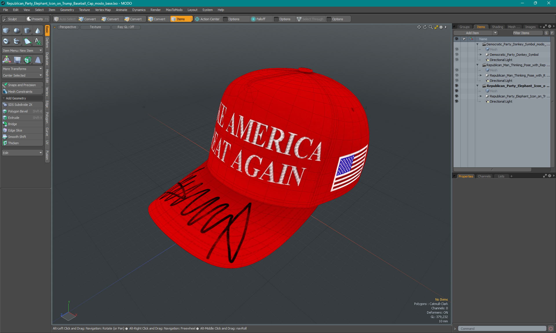This screenshot has height=333, width=556.
Task: Toggle visibility of Democratic_Party_Donkey_Symbol item
Action: [x=456, y=55]
